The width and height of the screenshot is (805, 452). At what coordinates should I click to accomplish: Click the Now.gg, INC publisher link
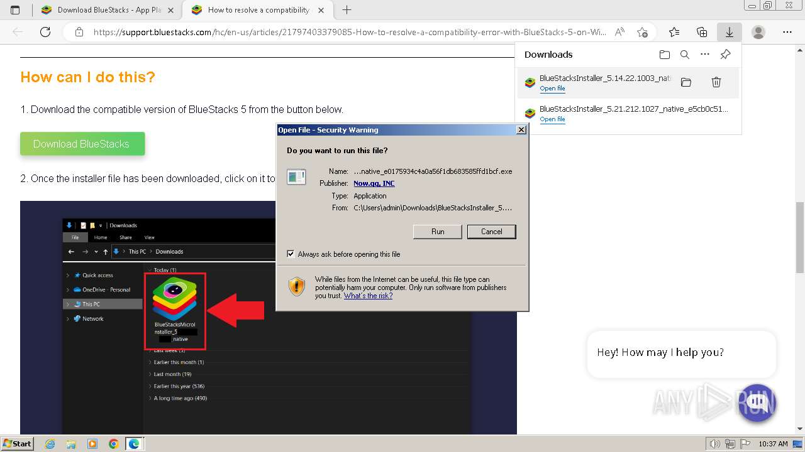374,183
